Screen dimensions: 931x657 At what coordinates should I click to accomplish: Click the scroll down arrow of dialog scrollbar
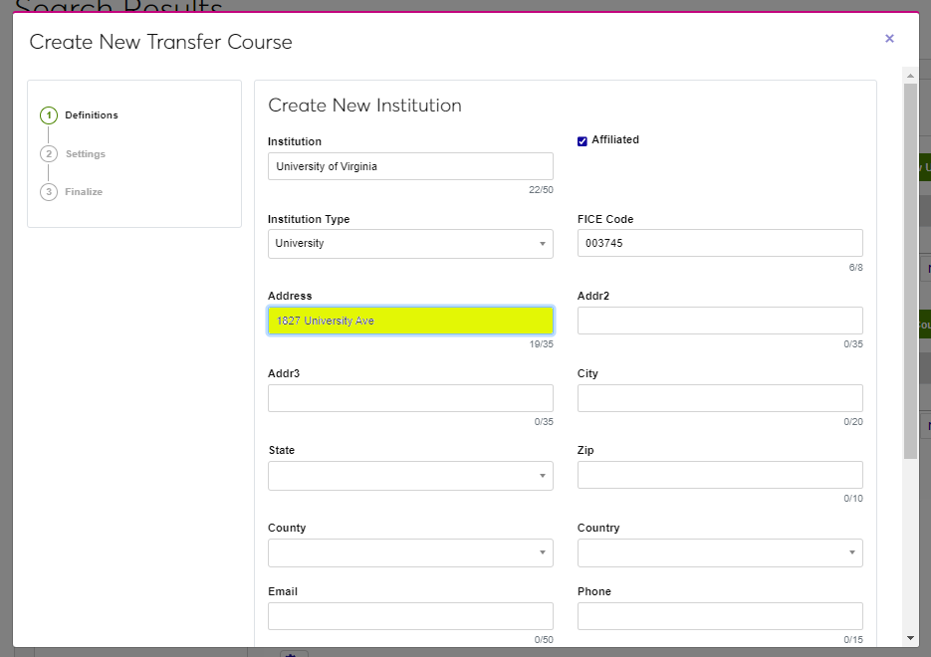pyautogui.click(x=910, y=638)
